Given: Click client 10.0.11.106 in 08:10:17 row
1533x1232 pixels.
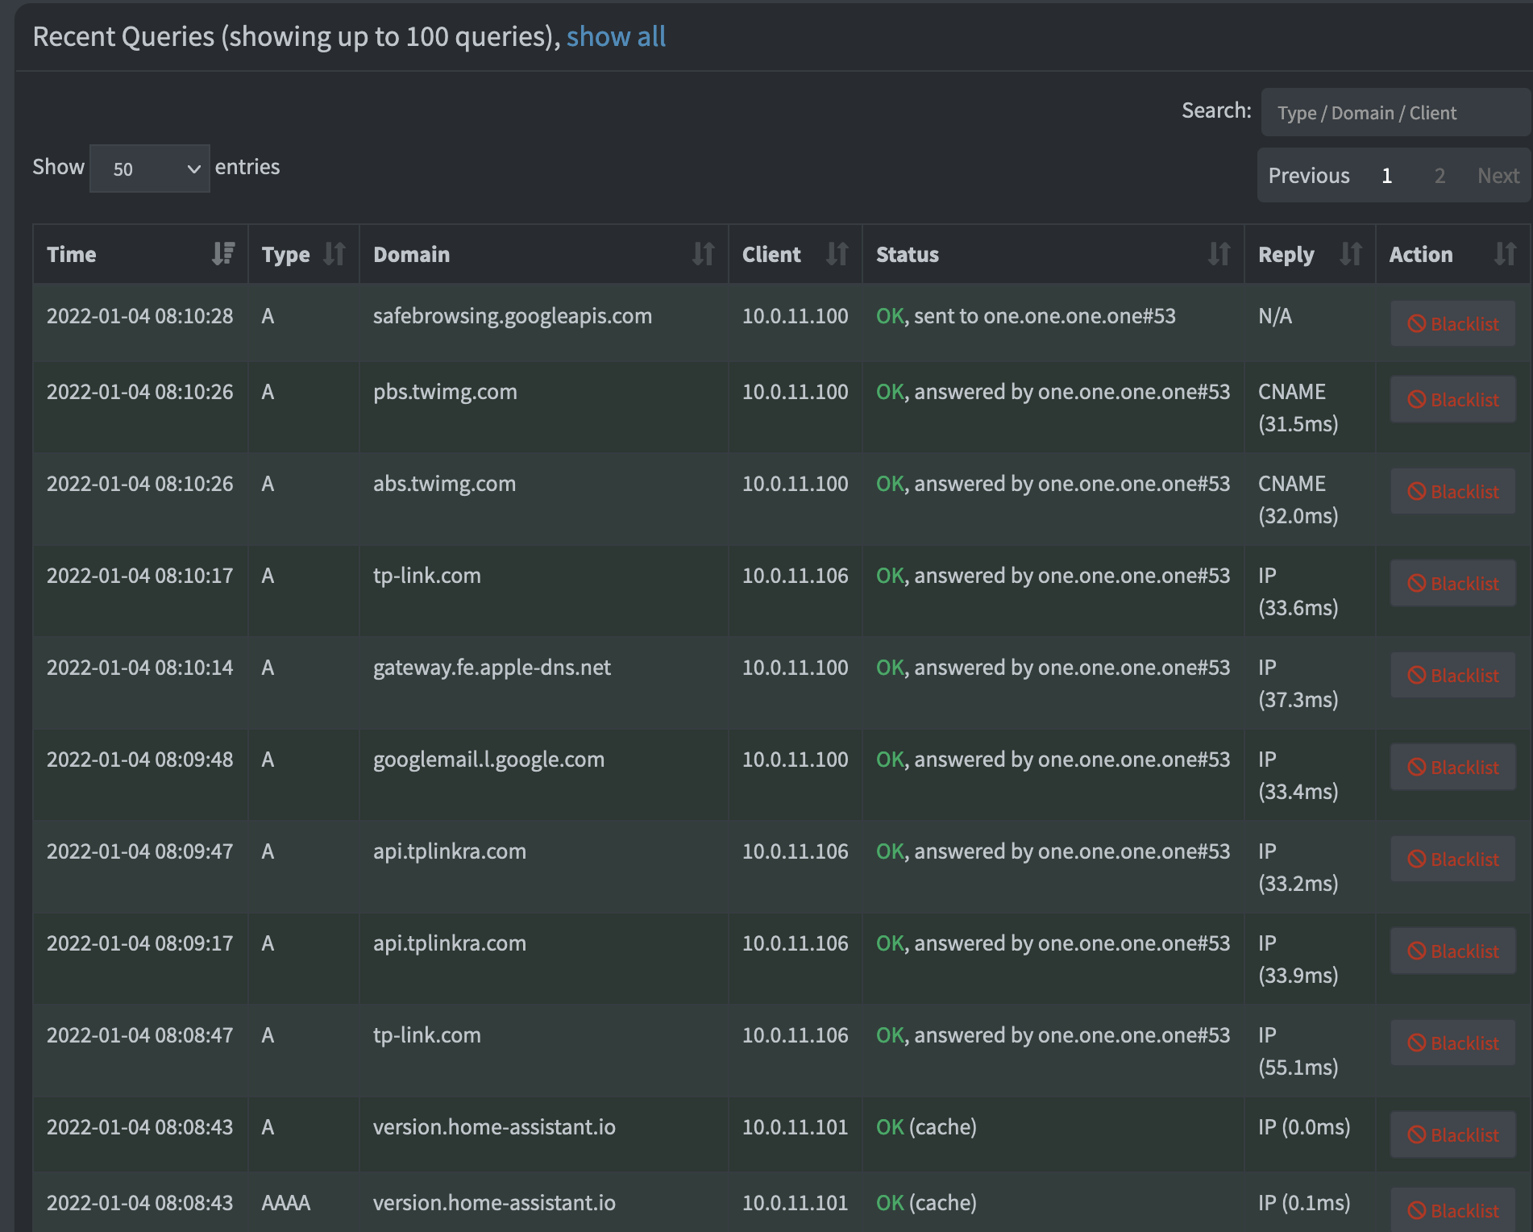Looking at the screenshot, I should point(795,576).
